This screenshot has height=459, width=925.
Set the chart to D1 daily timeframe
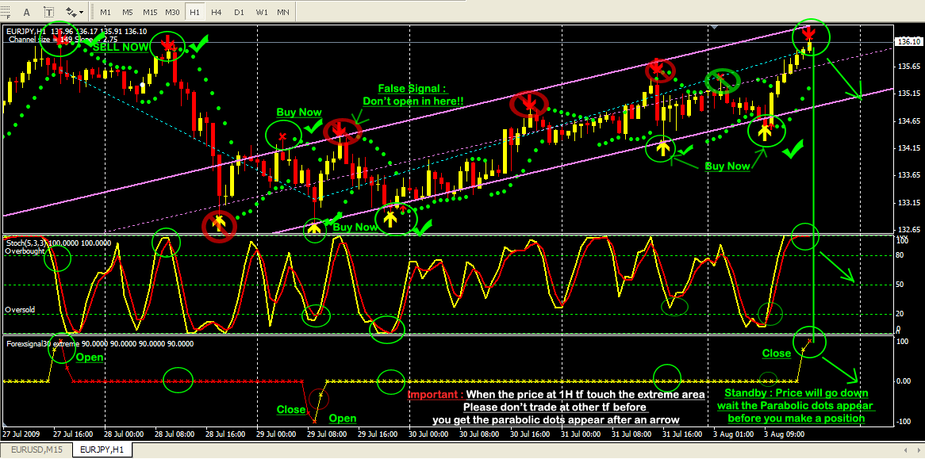coord(238,12)
